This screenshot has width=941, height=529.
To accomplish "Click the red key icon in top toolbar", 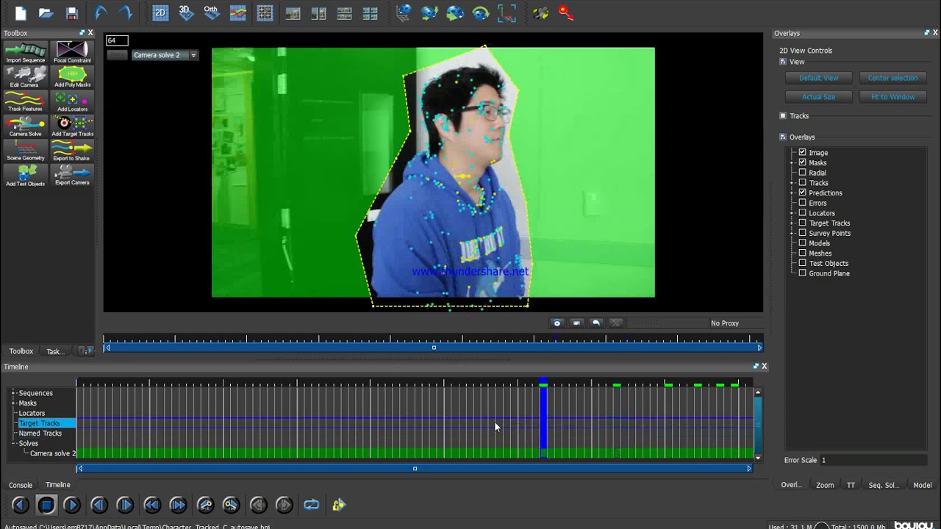I will [x=565, y=12].
